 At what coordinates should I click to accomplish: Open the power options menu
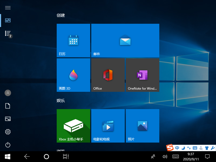tap(8, 145)
